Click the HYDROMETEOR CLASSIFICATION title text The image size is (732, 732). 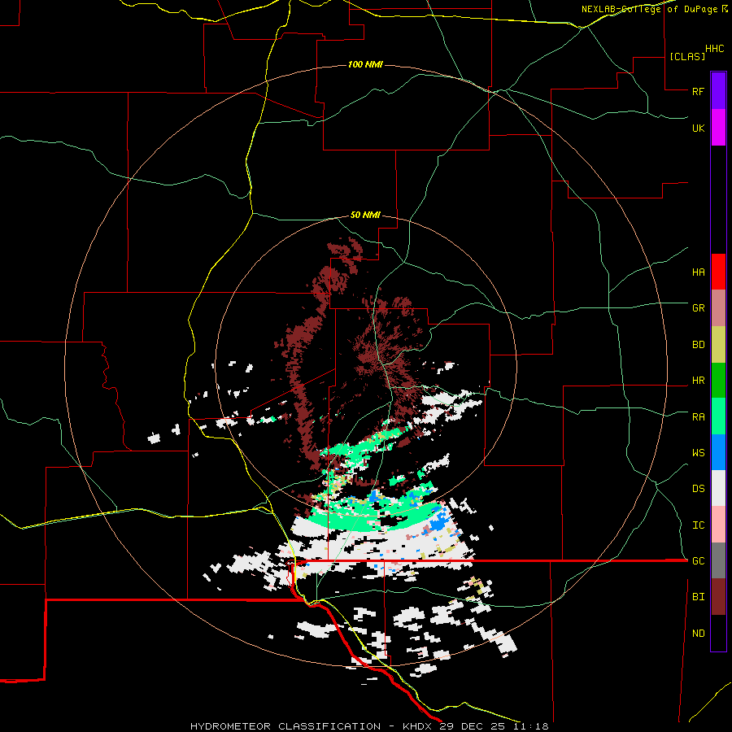pos(285,726)
